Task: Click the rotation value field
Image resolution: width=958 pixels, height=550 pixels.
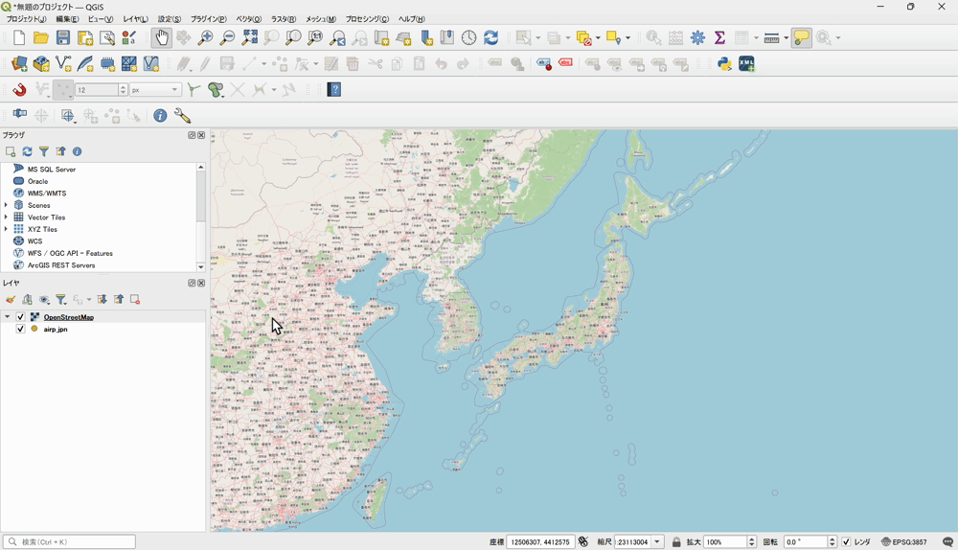Action: 806,542
